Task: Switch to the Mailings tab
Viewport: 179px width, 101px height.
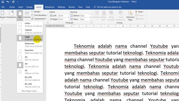Action: [x=62, y=7]
